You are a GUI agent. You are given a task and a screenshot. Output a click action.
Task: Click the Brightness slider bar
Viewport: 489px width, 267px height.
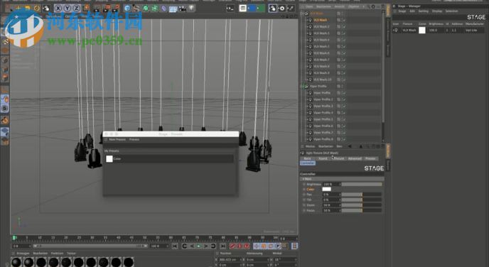[362, 184]
